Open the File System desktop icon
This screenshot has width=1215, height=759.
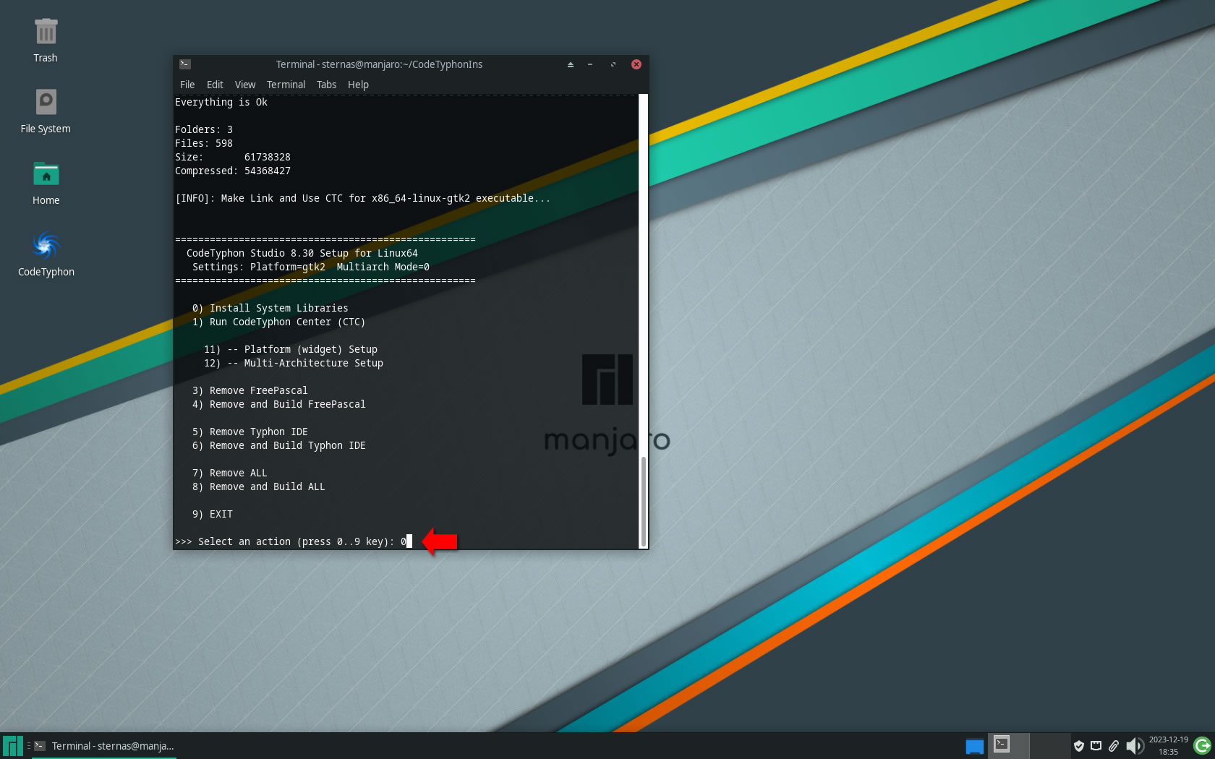[46, 111]
